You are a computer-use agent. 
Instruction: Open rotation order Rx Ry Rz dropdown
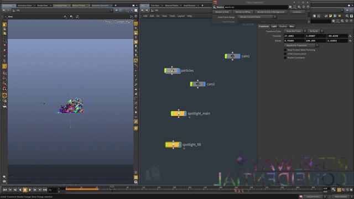click(315, 31)
